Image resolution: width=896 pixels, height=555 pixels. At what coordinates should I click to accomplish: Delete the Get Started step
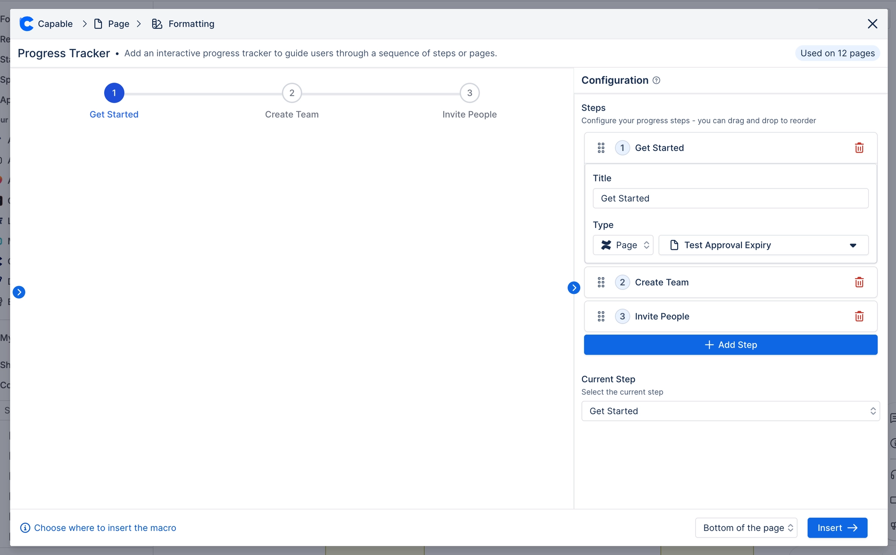tap(859, 148)
